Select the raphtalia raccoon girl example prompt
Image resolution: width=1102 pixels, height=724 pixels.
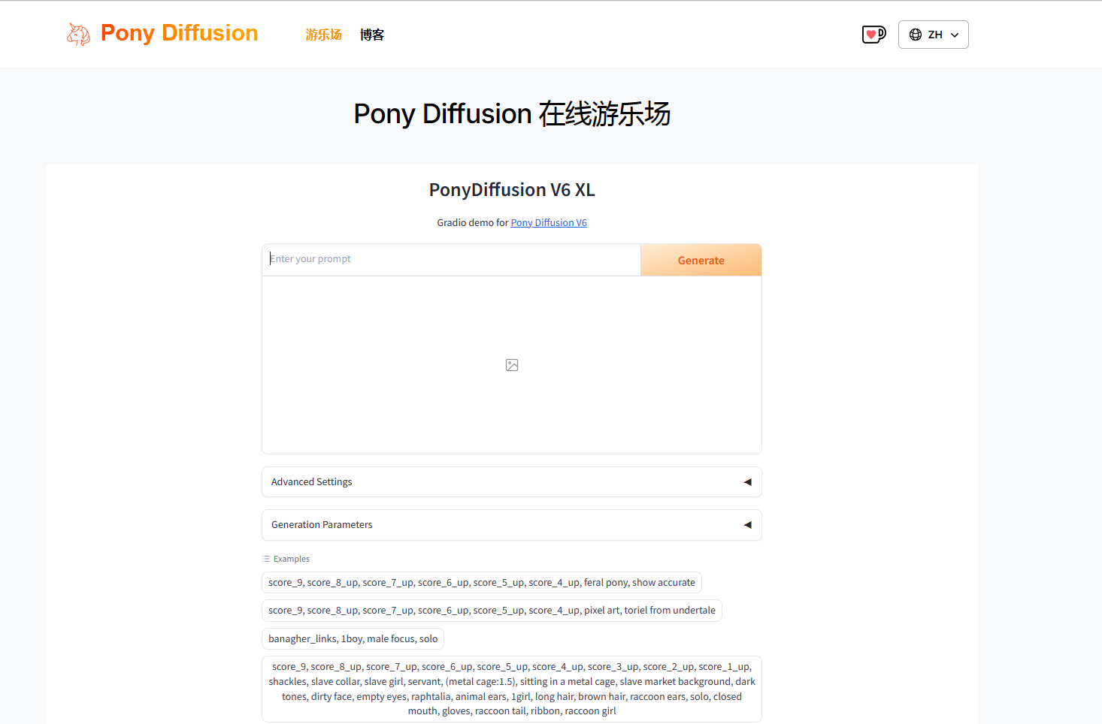[512, 689]
